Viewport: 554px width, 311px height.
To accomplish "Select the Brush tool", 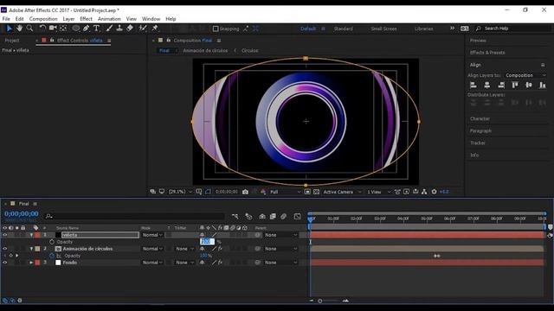I will tap(109, 29).
